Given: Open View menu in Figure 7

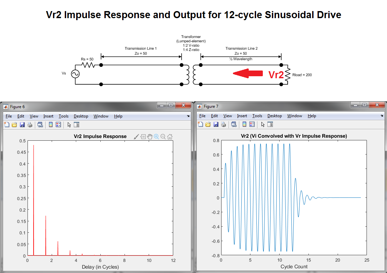Looking at the screenshot, I should click(228, 116).
